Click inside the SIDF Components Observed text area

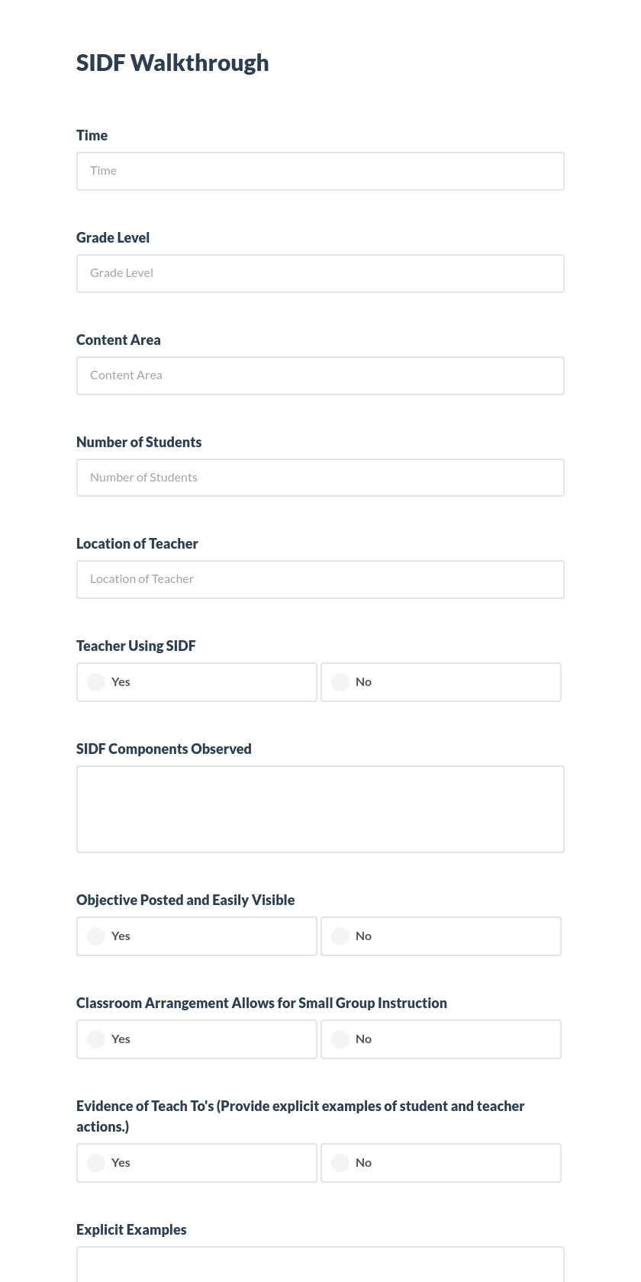(x=320, y=809)
